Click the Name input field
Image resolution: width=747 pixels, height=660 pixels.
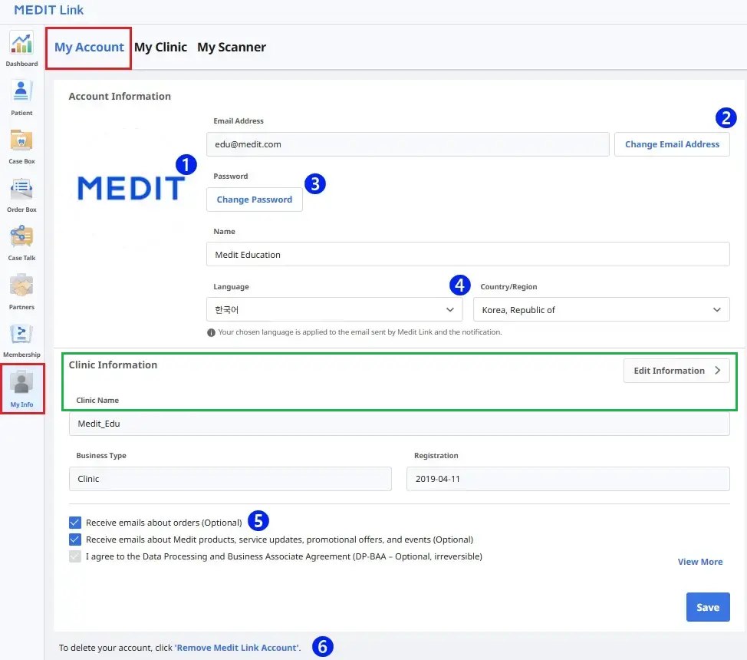(468, 254)
